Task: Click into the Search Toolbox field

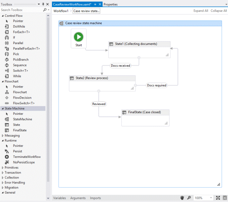Action: tap(22, 10)
